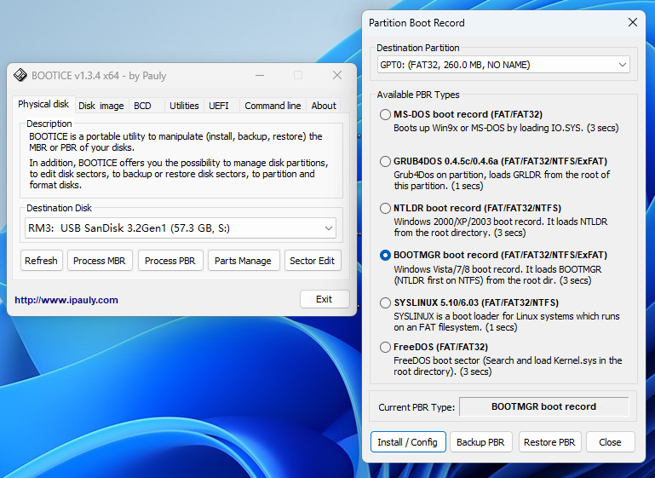
Task: Click the SYSLINUX description text
Action: 506,322
